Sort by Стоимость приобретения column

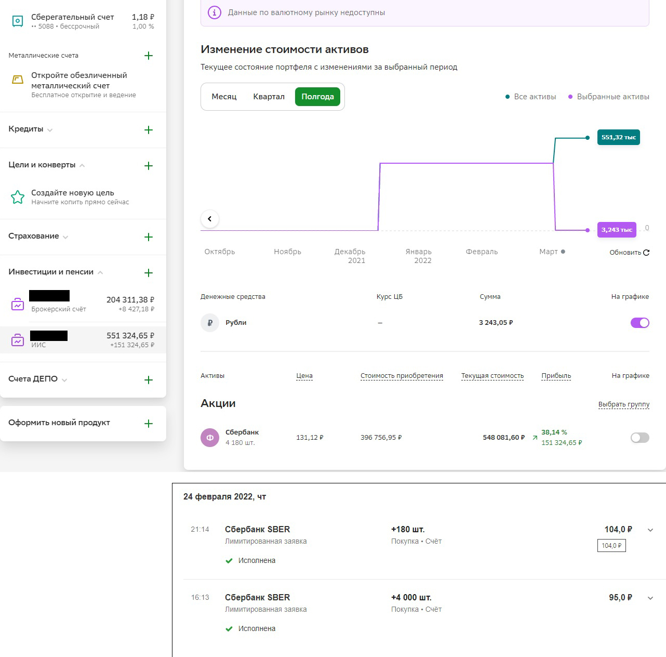pos(402,376)
